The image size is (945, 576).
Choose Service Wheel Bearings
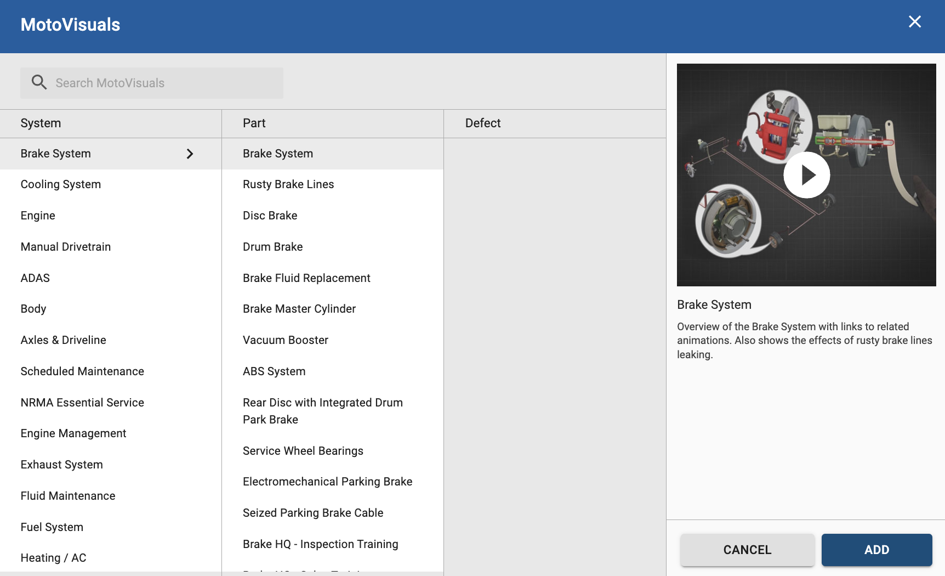333,451
